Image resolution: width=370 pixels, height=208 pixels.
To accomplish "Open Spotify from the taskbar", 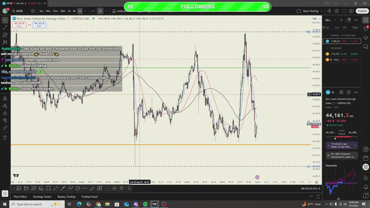I will [145, 204].
